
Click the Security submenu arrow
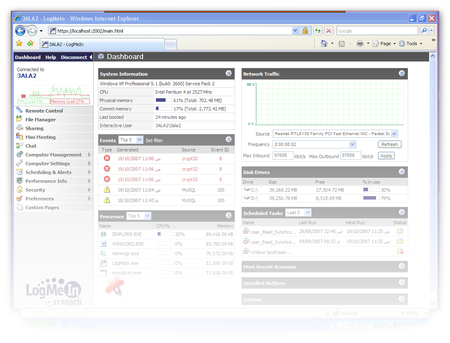pyautogui.click(x=89, y=190)
